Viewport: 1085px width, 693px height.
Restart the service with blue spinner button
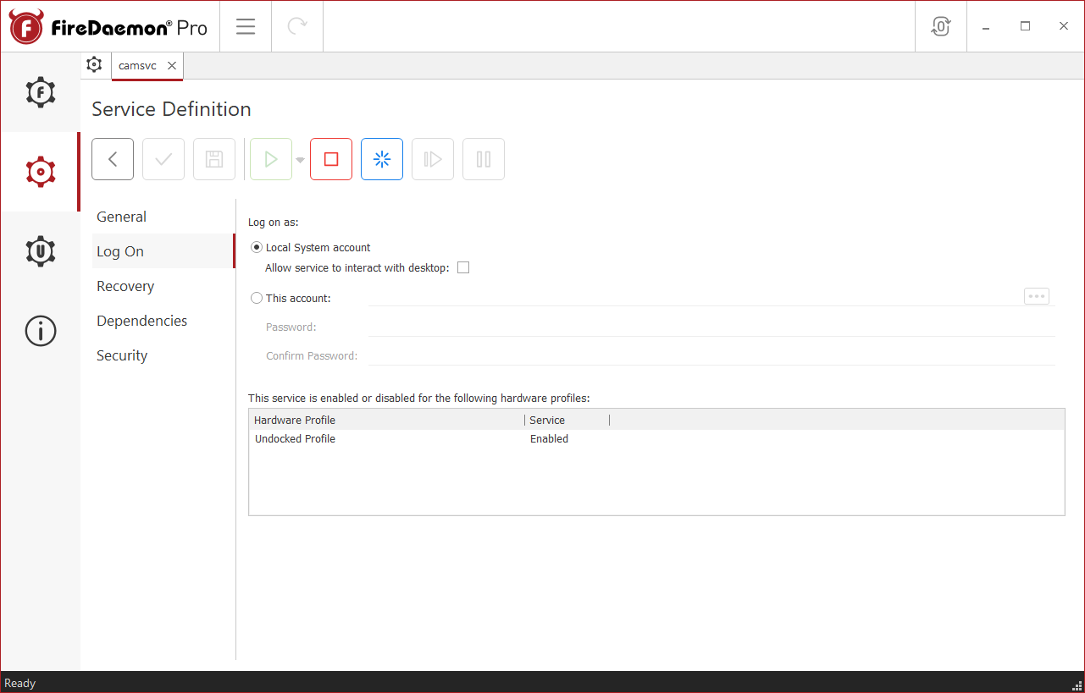point(382,159)
